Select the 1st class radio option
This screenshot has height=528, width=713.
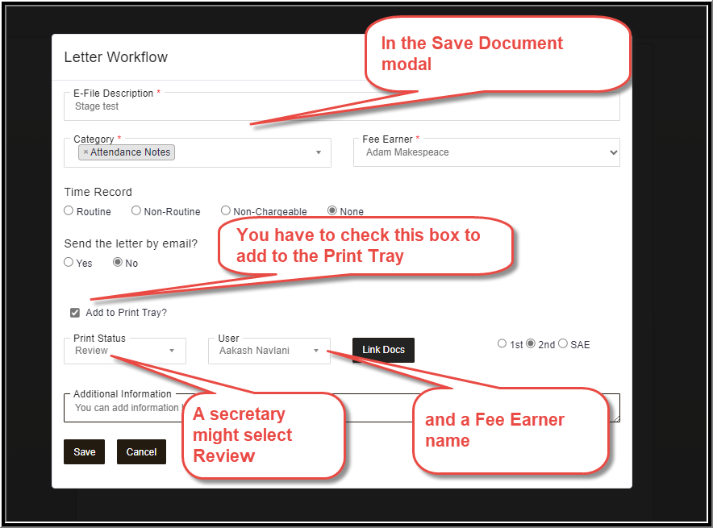(502, 343)
